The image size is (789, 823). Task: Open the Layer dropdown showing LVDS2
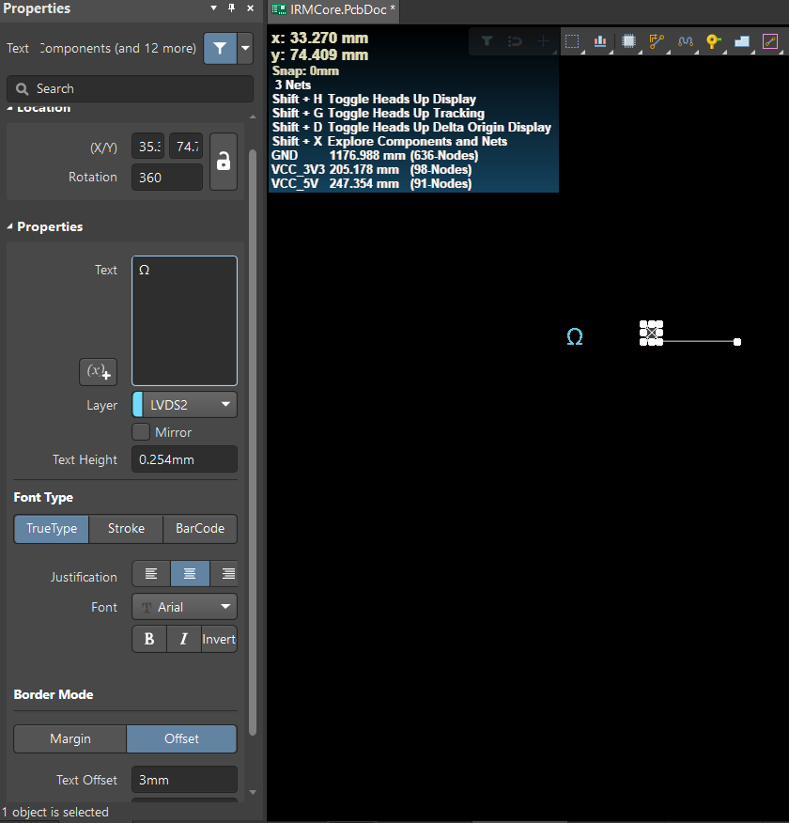coord(186,405)
